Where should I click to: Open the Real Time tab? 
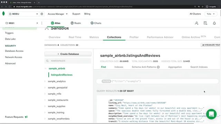coord(75,37)
